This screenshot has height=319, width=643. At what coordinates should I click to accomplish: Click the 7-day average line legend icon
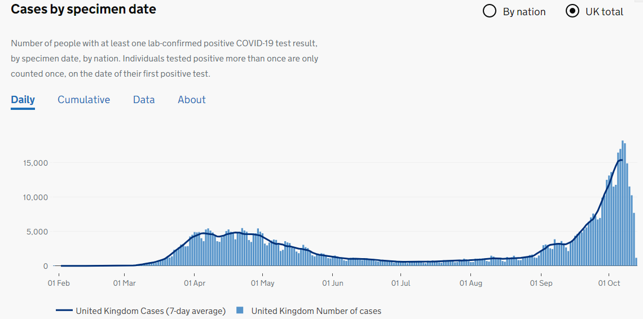(64, 311)
